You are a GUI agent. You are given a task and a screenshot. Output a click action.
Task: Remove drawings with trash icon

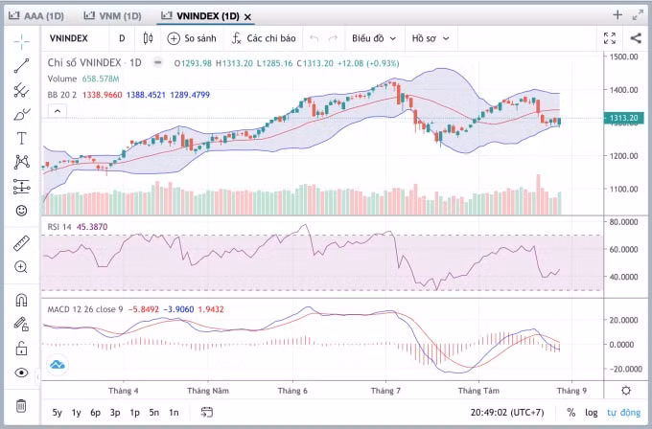(21, 405)
